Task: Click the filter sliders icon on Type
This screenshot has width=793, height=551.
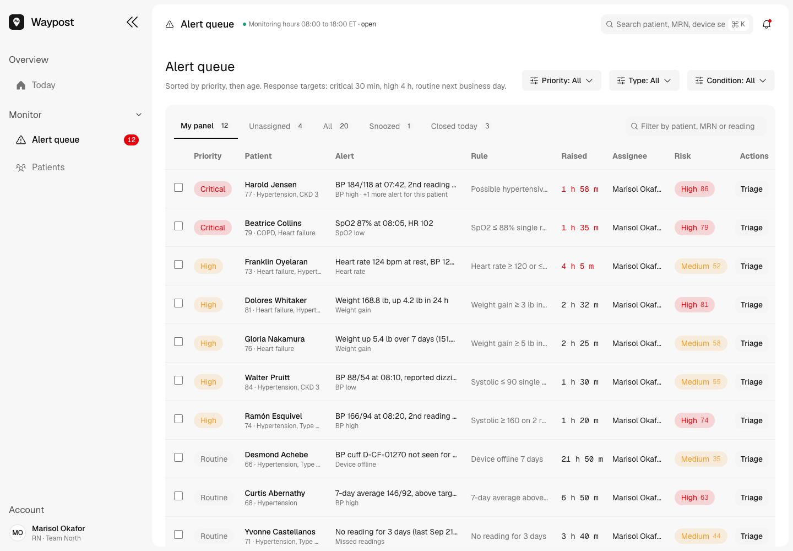Action: (621, 80)
